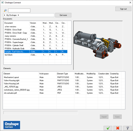133x131 pixels.
Task: Click the fuel valve actuator preview thumbnail
Action: 98,45
